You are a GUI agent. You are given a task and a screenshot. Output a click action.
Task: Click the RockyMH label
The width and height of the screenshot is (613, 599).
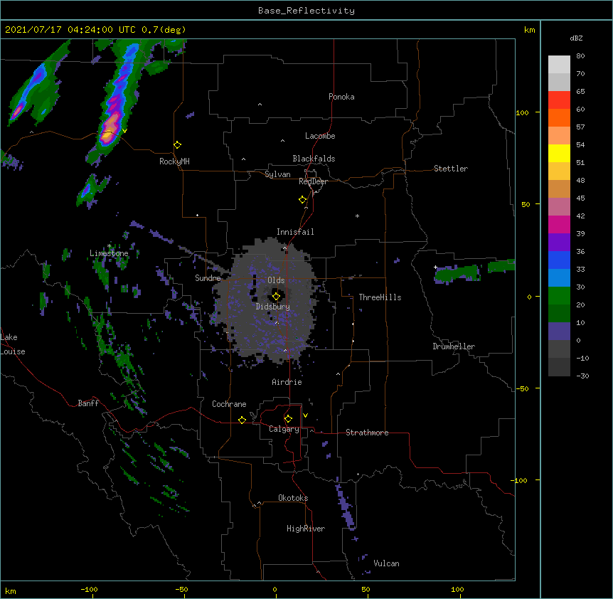coord(174,161)
